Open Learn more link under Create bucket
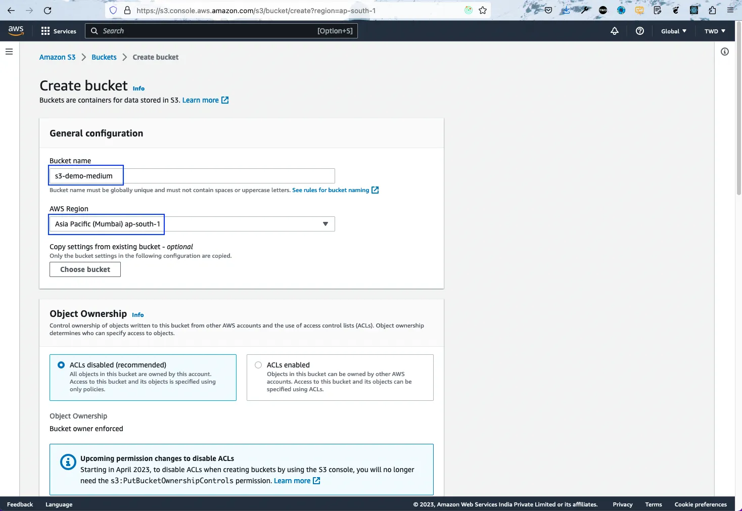 coord(201,100)
